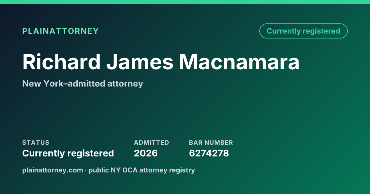Screen dimensions: 370x194
Task: Click the horizontal divider line above status
Action: tap(185, 130)
